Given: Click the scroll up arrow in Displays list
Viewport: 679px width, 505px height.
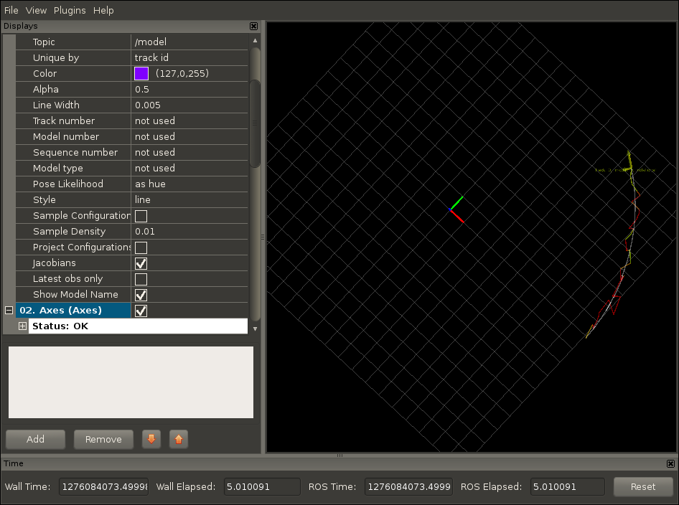Looking at the screenshot, I should point(255,41).
